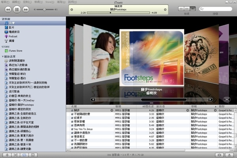Switch to Cover Flow view button
This screenshot has width=237, height=158.
coord(193,9)
